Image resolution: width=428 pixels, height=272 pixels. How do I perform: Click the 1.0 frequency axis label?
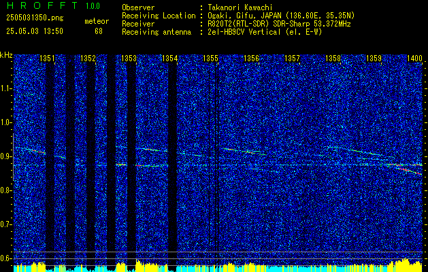point(5,123)
